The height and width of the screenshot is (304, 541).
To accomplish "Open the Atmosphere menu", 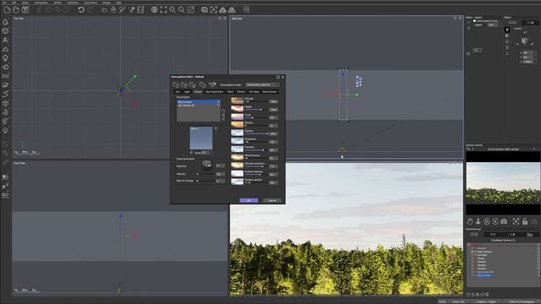I will click(41, 3).
